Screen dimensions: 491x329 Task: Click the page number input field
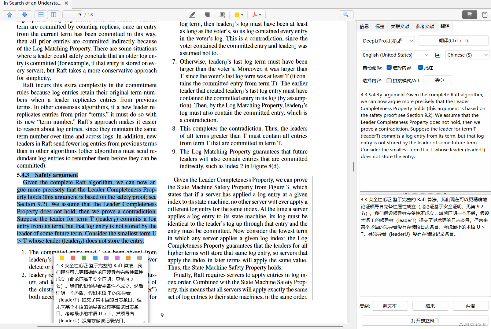click(72, 15)
